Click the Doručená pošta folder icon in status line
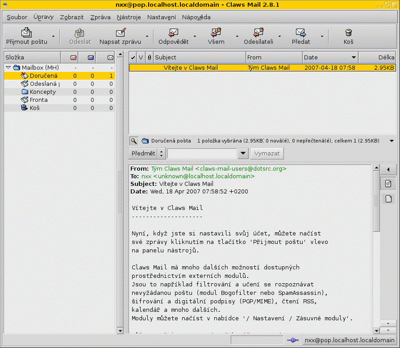 pyautogui.click(x=145, y=141)
